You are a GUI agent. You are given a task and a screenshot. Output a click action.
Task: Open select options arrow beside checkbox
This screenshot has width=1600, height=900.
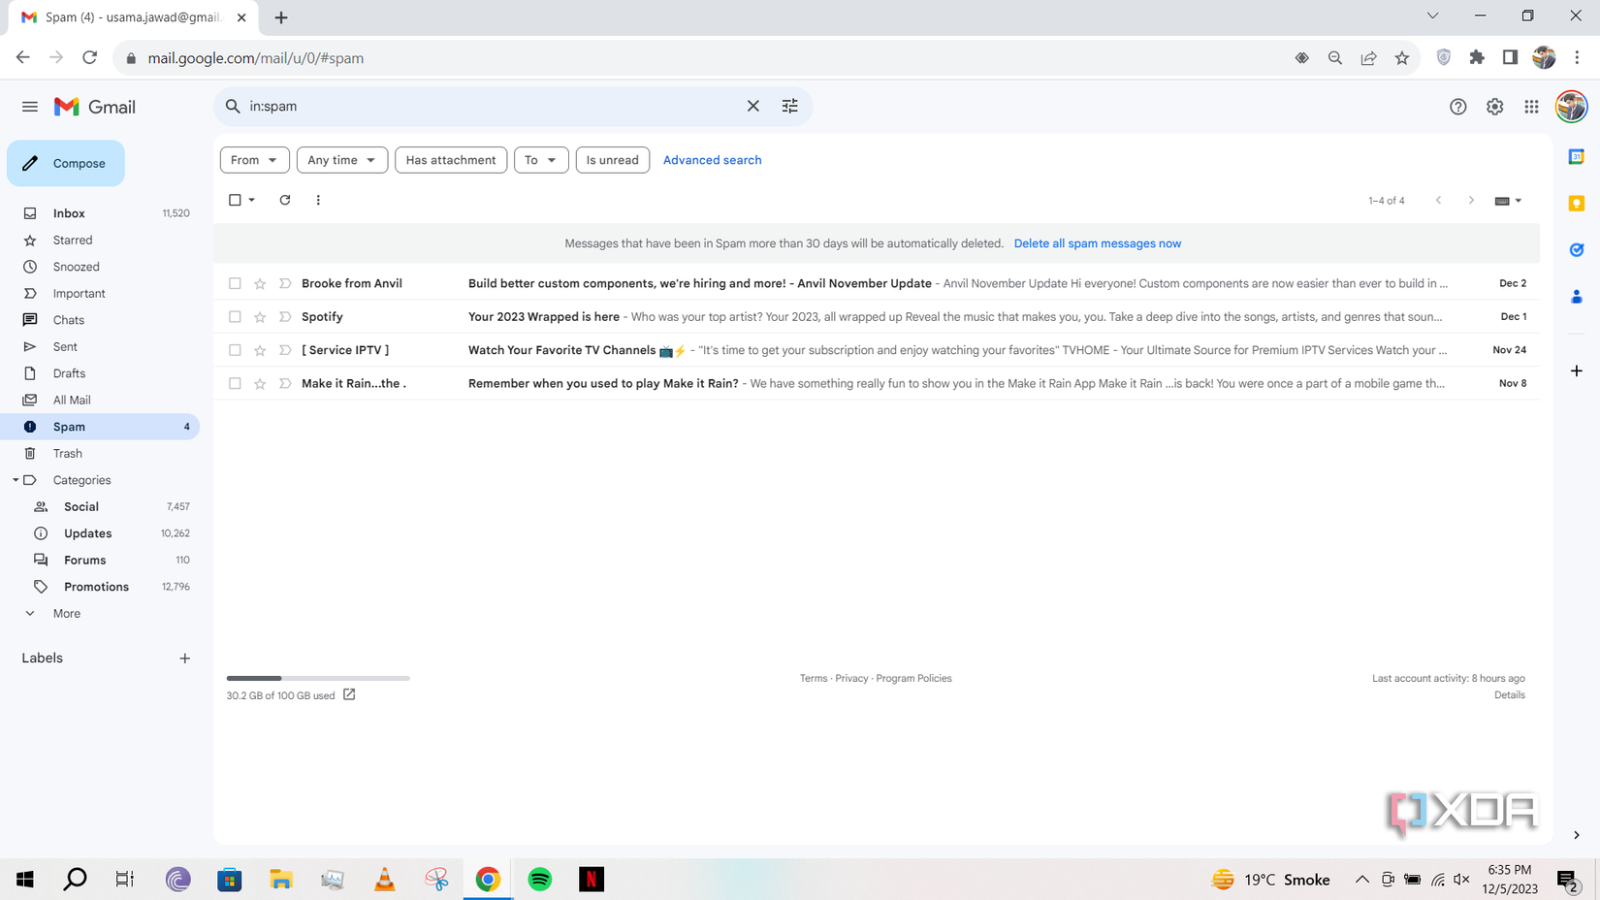252,200
